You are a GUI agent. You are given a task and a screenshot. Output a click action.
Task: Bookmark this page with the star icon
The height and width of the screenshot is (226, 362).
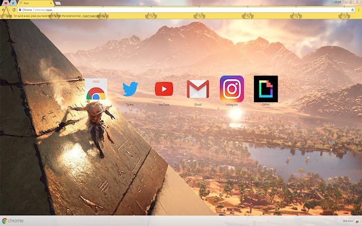[x=352, y=10]
